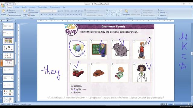Toggle italic formatting
This screenshot has height=108, width=193.
tap(44, 15)
